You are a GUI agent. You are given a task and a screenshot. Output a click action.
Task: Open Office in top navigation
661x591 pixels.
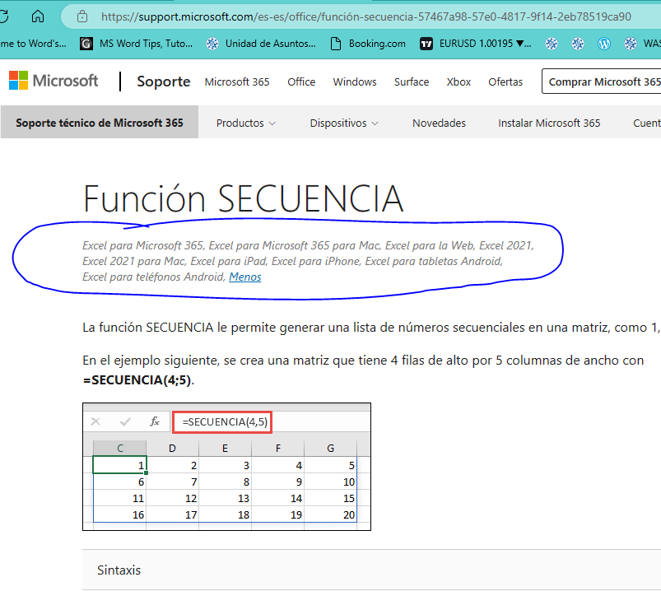[301, 81]
